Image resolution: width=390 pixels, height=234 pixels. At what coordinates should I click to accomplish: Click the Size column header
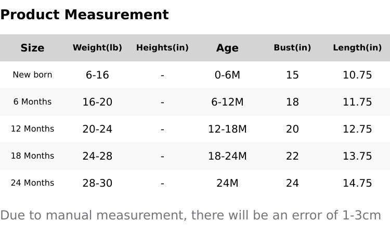pos(32,48)
